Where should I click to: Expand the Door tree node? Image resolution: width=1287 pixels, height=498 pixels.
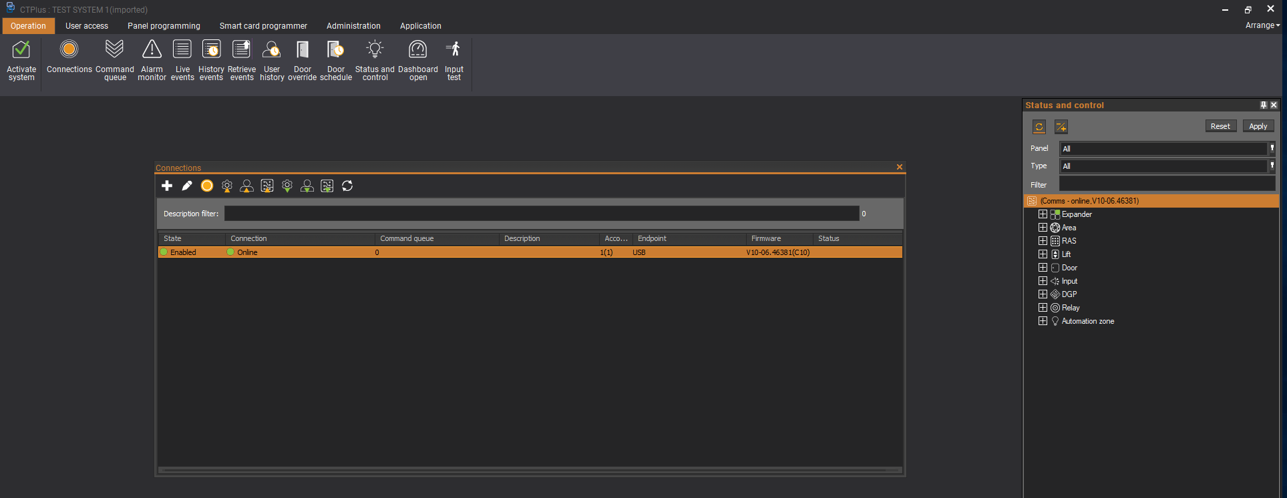(1043, 268)
